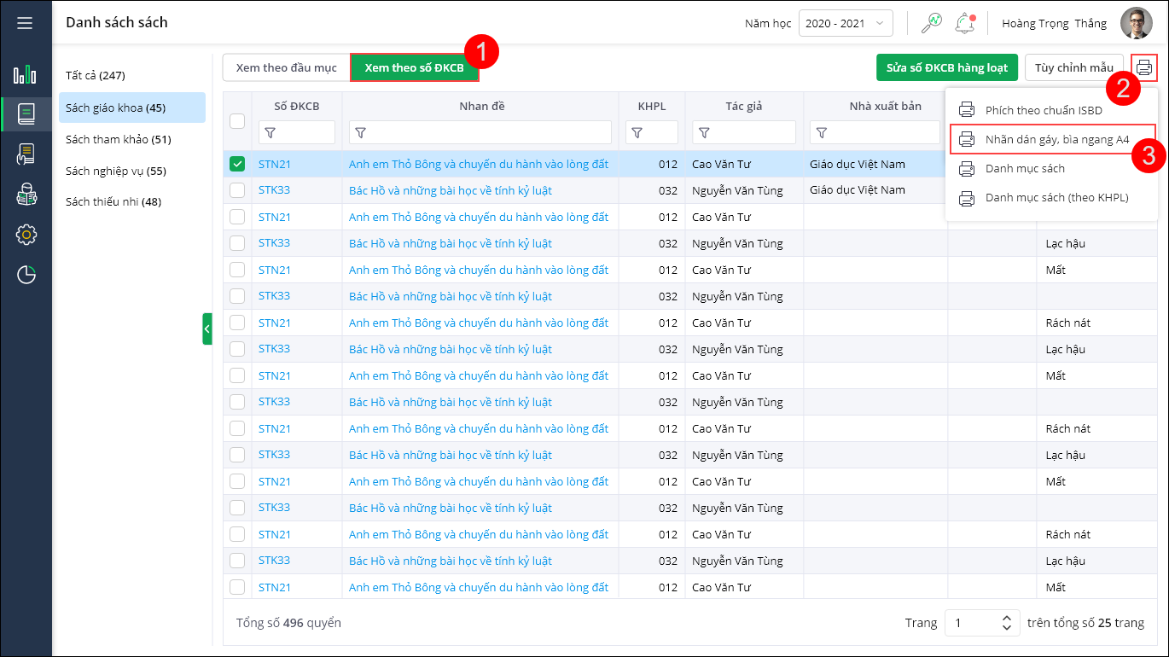This screenshot has width=1169, height=657.
Task: Click the search analytics icon in header
Action: (x=931, y=23)
